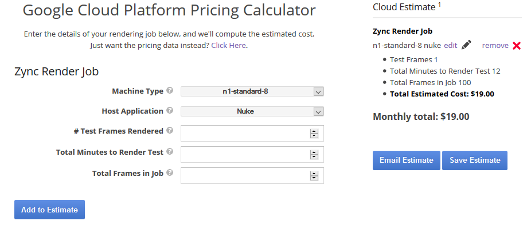Click the Total Frames in Job stepper
The width and height of the screenshot is (531, 229).
(314, 176)
